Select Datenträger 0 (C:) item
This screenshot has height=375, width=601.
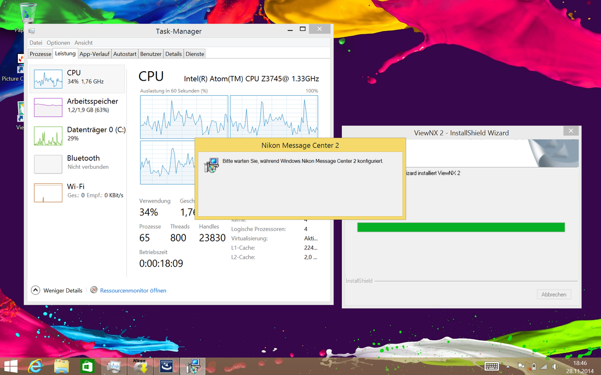point(77,135)
